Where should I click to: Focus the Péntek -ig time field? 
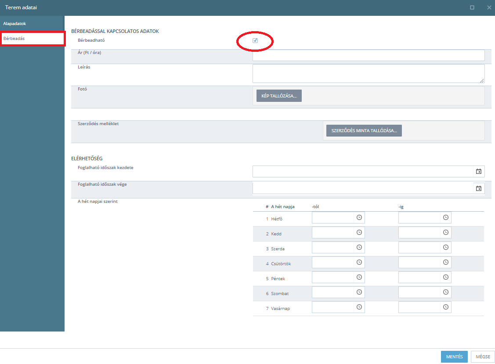419,277
